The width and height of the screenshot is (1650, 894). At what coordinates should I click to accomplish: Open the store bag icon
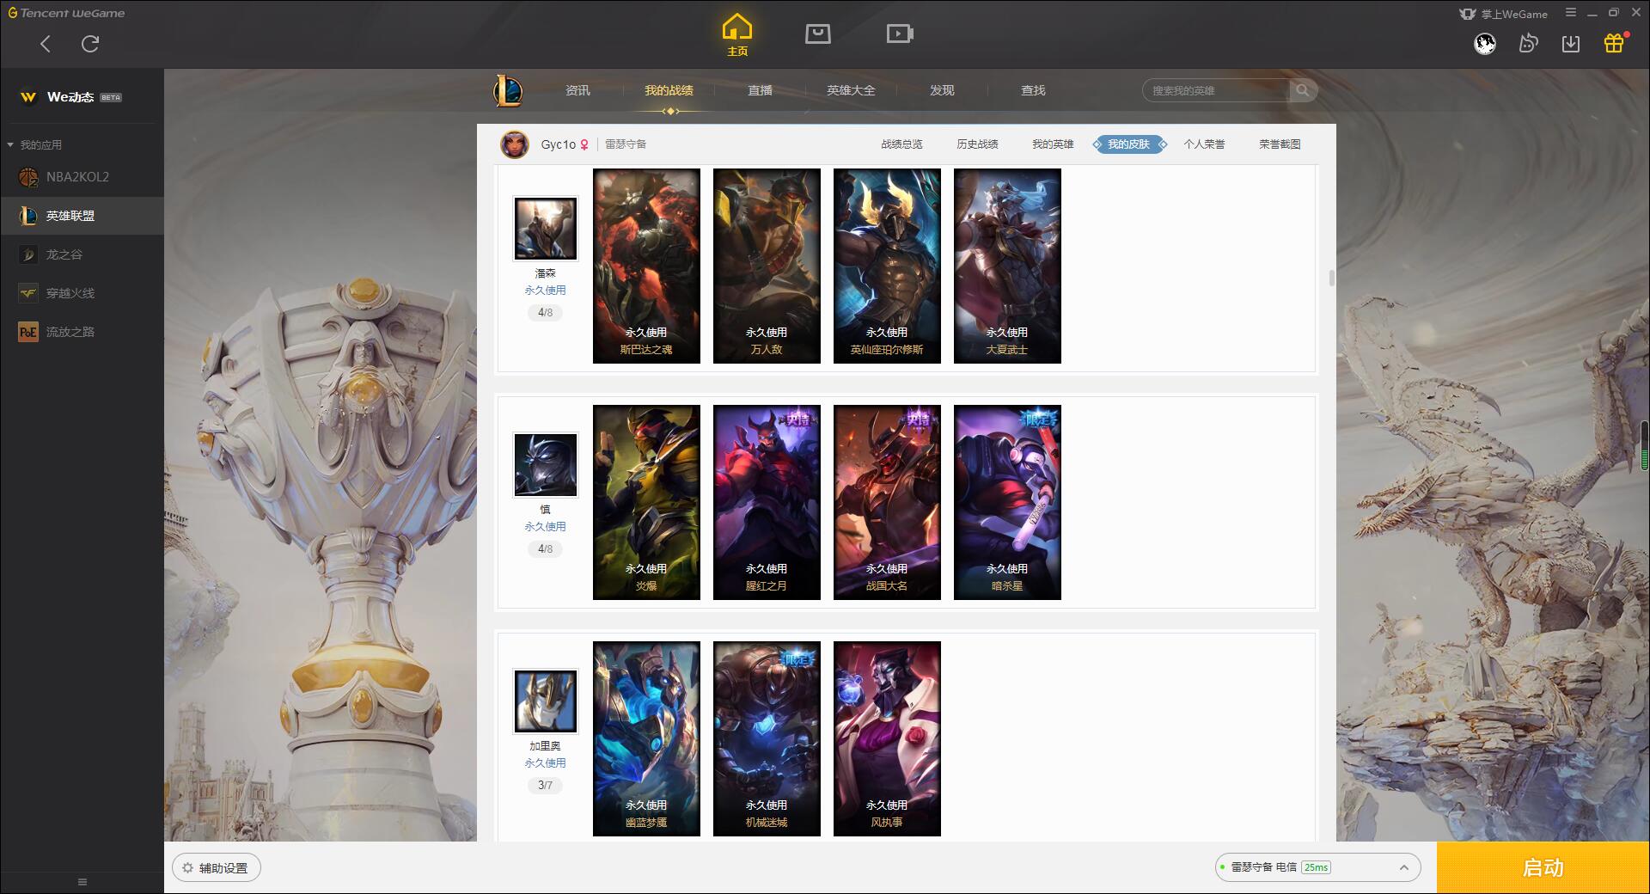[818, 34]
